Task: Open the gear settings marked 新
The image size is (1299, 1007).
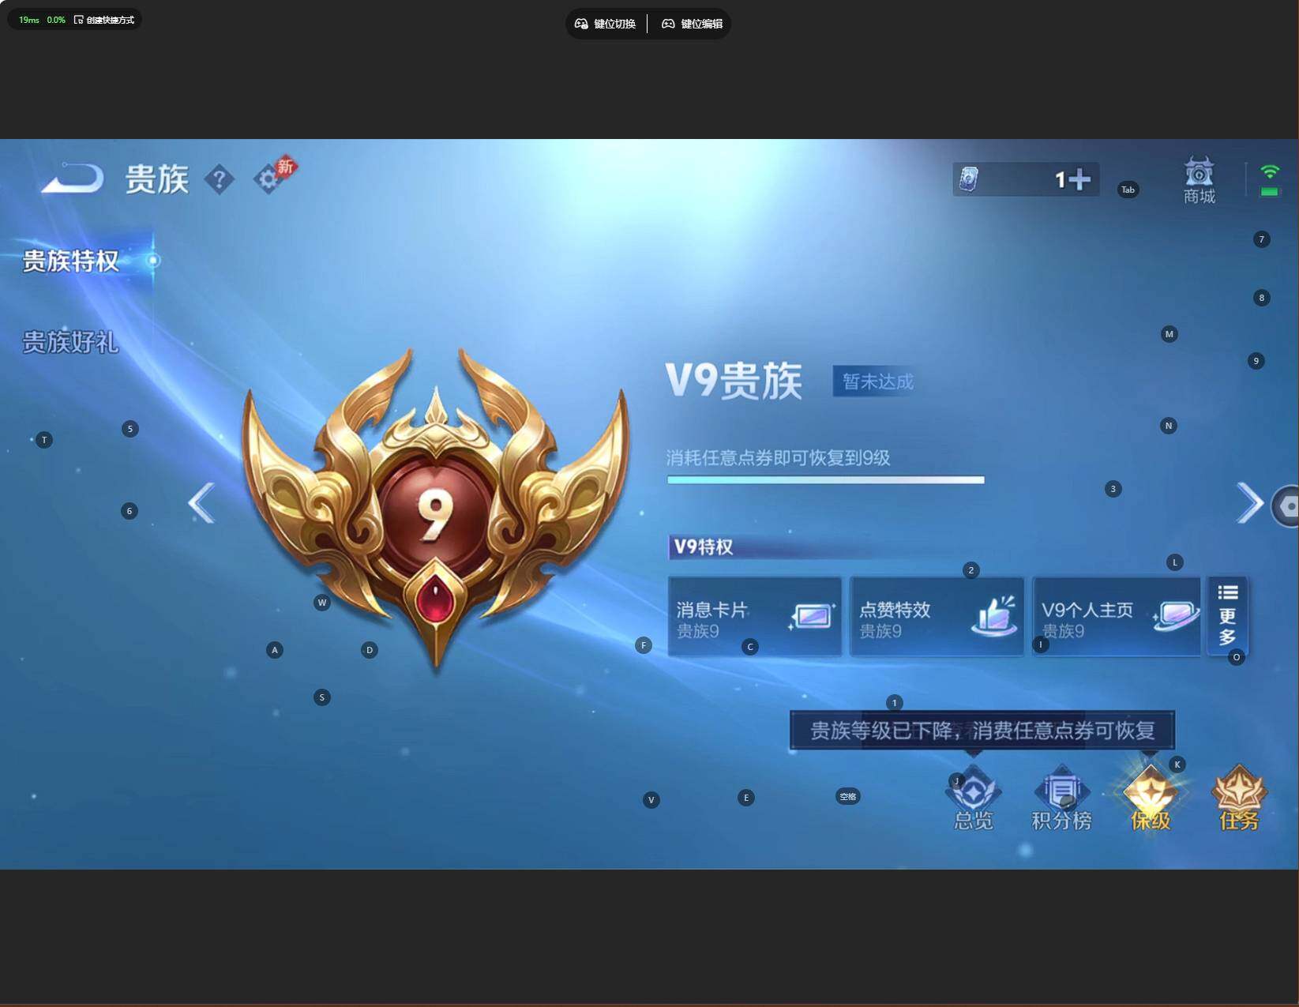Action: coord(270,178)
